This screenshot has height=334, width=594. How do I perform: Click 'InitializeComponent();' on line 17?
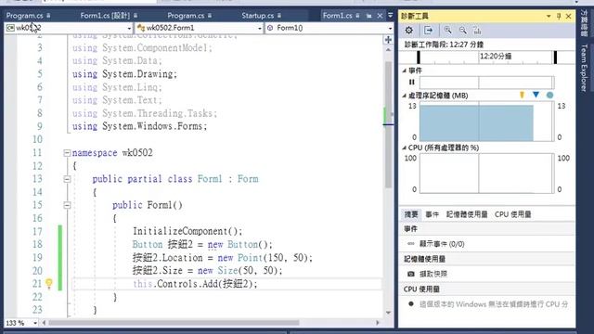[187, 231]
